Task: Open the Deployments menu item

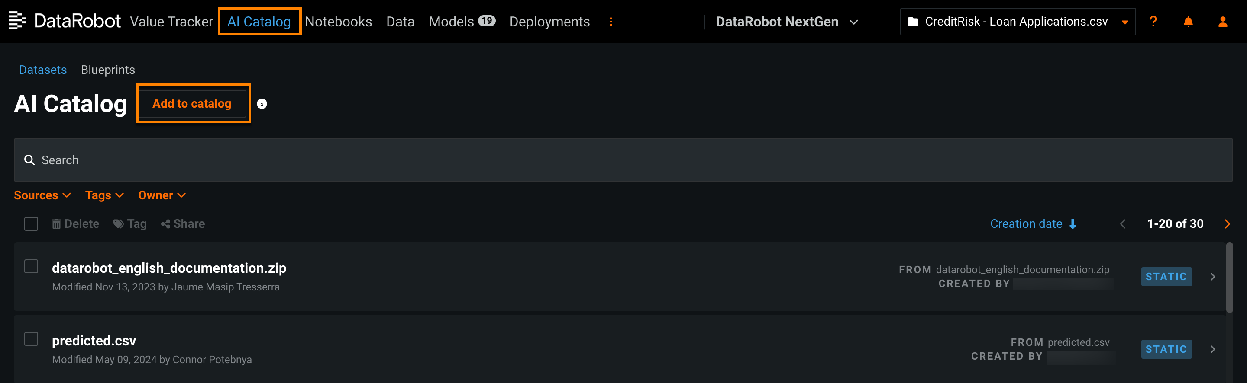Action: pos(549,22)
